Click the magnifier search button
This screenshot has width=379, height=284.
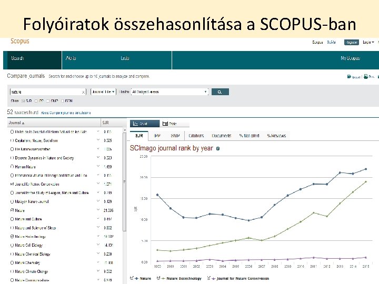pyautogui.click(x=220, y=92)
